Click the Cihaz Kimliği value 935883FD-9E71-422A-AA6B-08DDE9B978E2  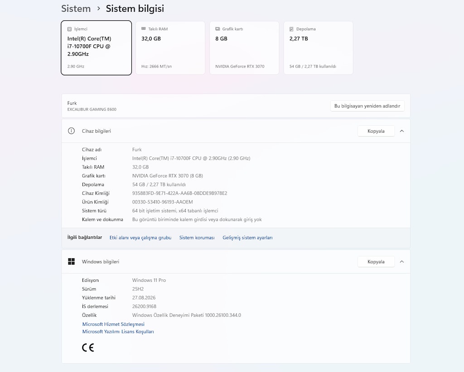(x=179, y=193)
